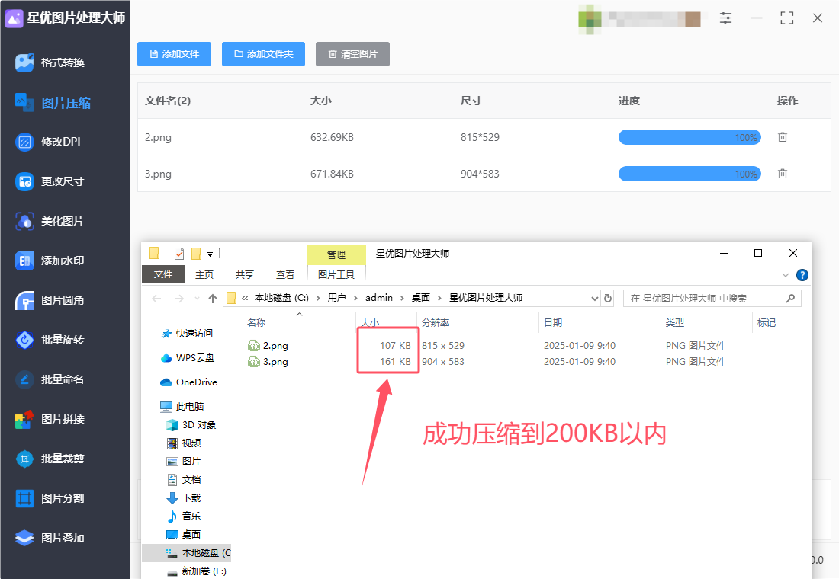Screen dimensions: 839x579
Task: Open Quick Access Toolbar customize dropdown
Action: [x=211, y=254]
